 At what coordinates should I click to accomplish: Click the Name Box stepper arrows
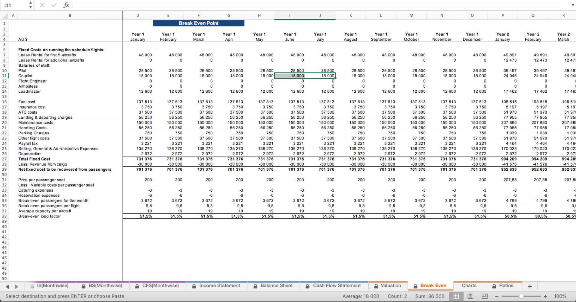coord(30,4)
